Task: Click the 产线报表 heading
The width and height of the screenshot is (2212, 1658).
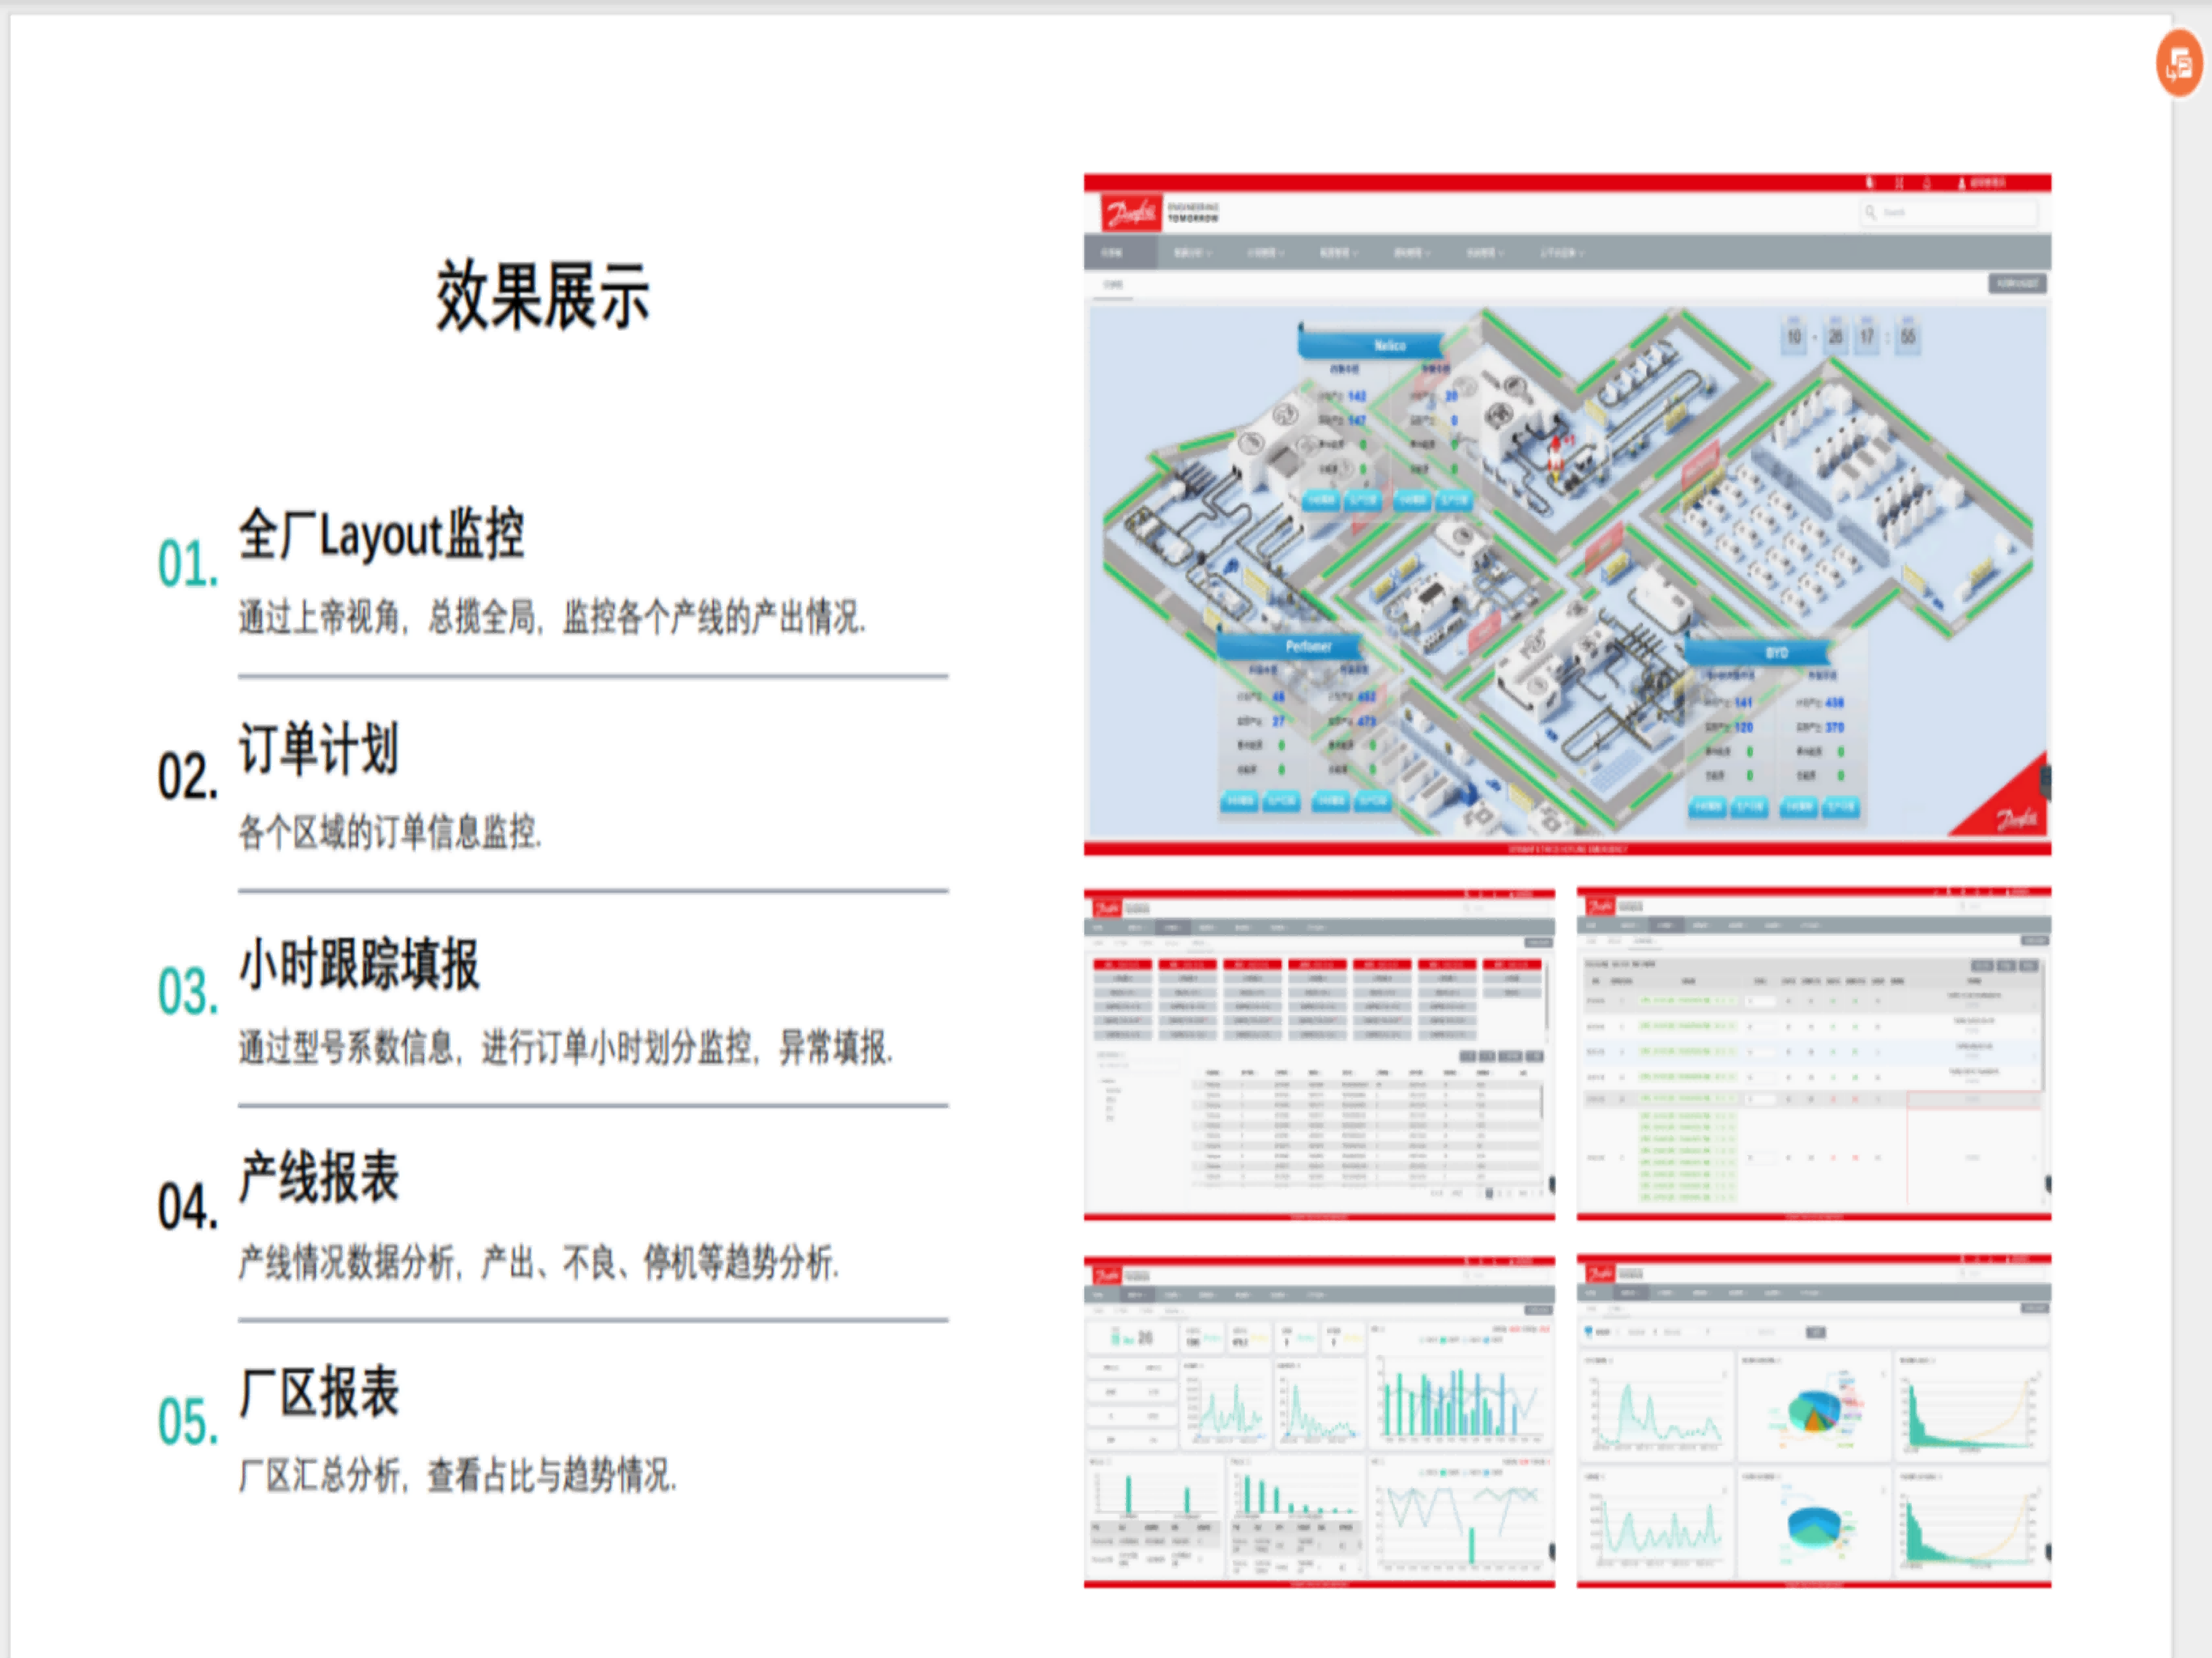Action: coord(318,1177)
